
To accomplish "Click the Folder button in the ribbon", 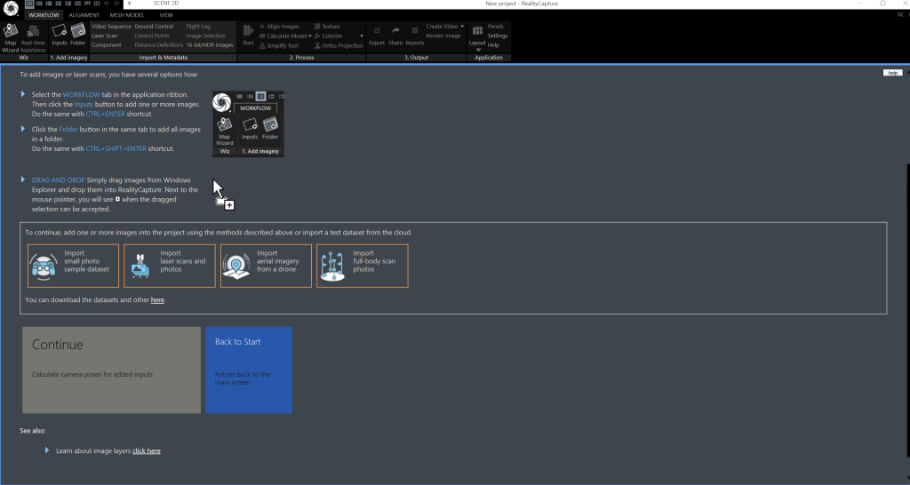I will click(x=78, y=35).
